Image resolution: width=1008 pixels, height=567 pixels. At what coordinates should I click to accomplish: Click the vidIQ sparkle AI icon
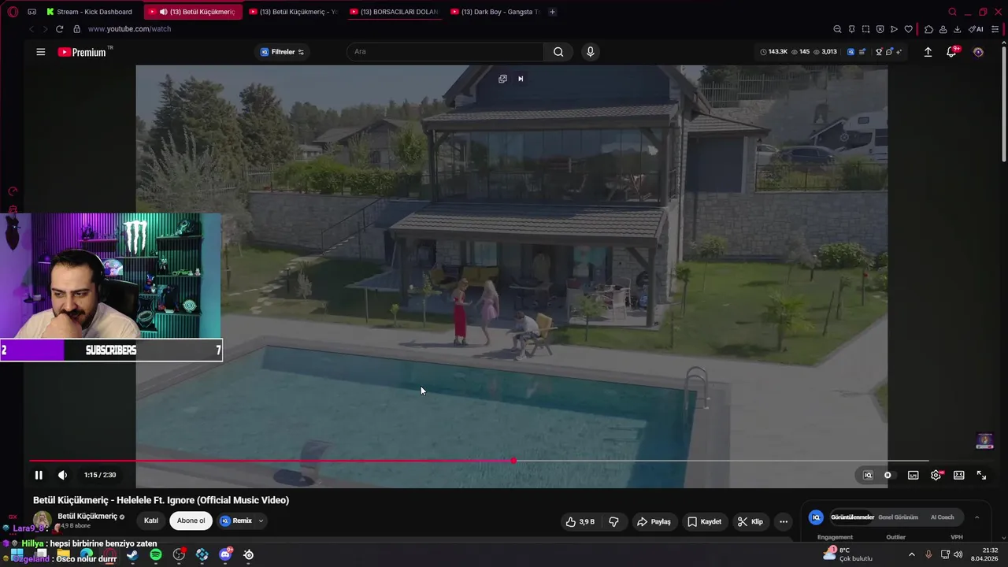pyautogui.click(x=899, y=52)
